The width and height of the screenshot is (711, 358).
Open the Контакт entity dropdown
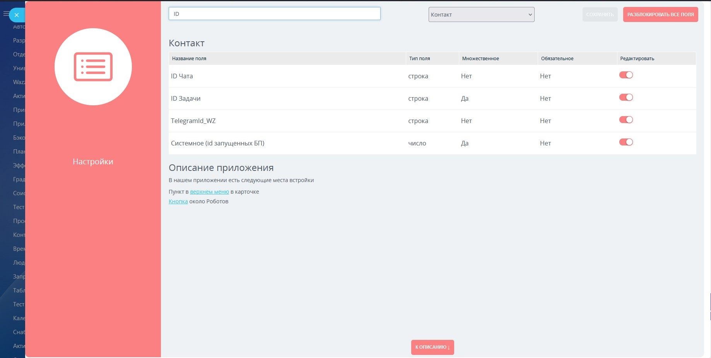coord(481,15)
